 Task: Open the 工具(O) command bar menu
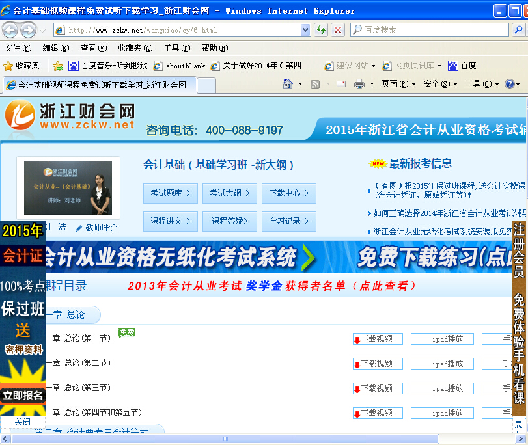tap(482, 84)
